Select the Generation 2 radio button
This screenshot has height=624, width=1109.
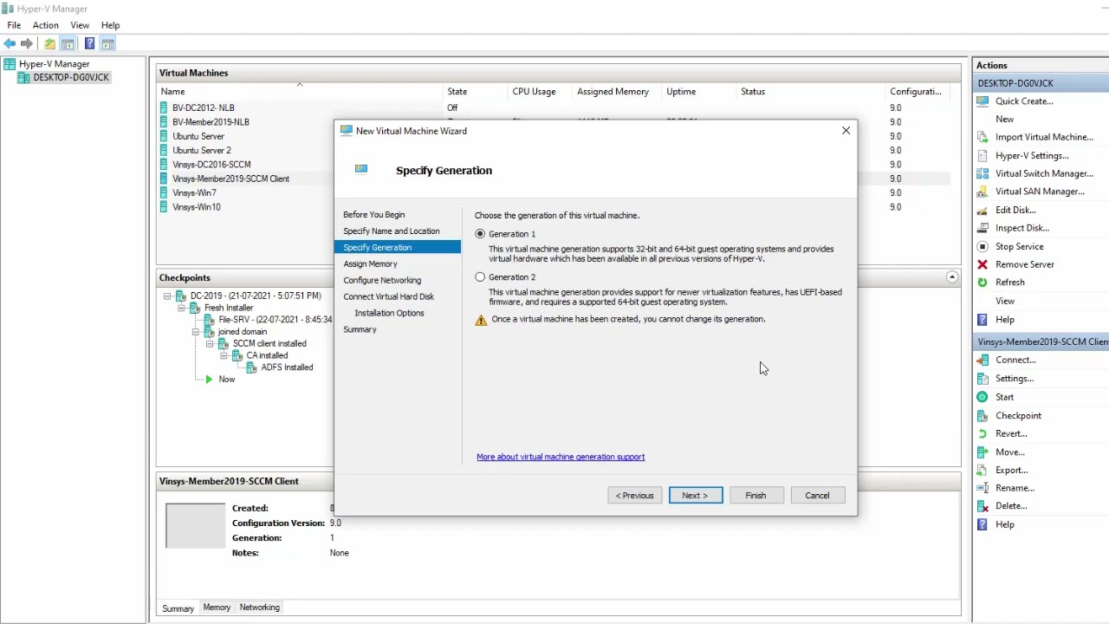pyautogui.click(x=480, y=277)
